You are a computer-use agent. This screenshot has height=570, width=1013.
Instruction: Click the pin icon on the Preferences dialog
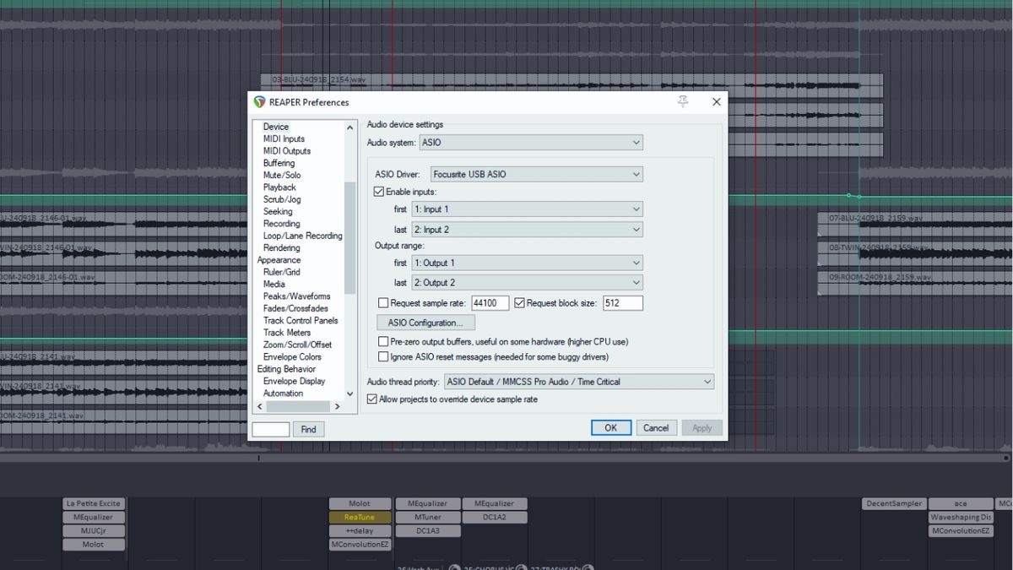(685, 100)
